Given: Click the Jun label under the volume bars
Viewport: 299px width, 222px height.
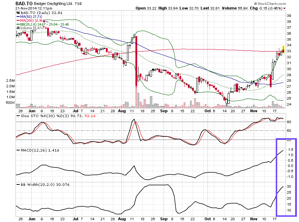Looking at the screenshot, I should click(x=32, y=111).
